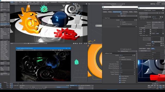Toggle Adaptive Sampling in Camera Properties
Screen dimensions: 165x92
click(152, 42)
